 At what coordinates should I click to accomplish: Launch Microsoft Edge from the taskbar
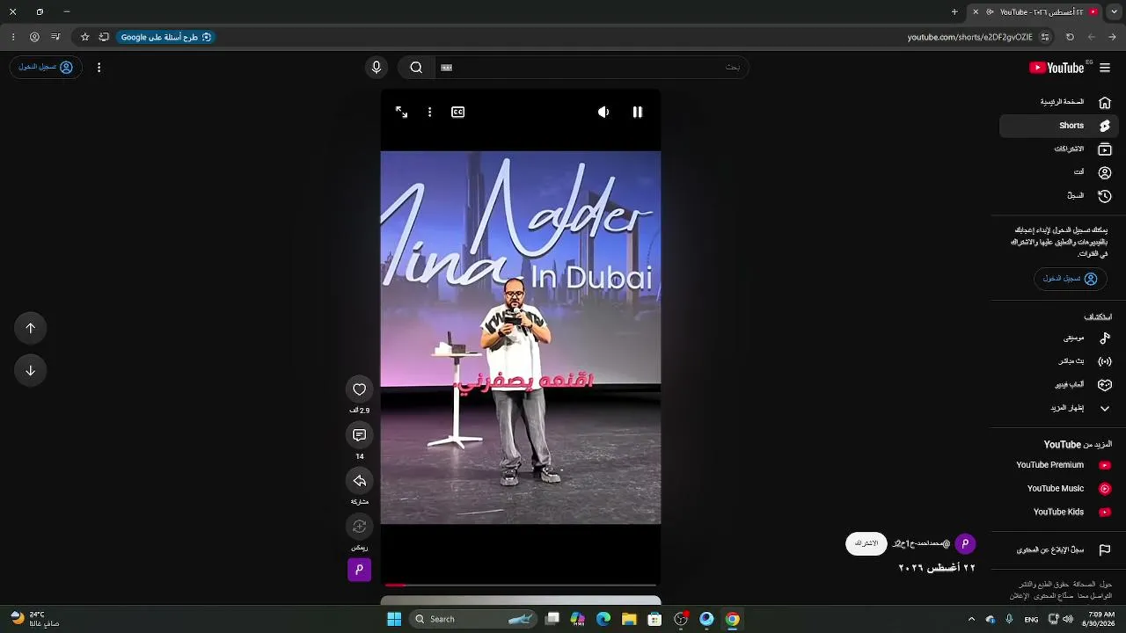tap(603, 619)
